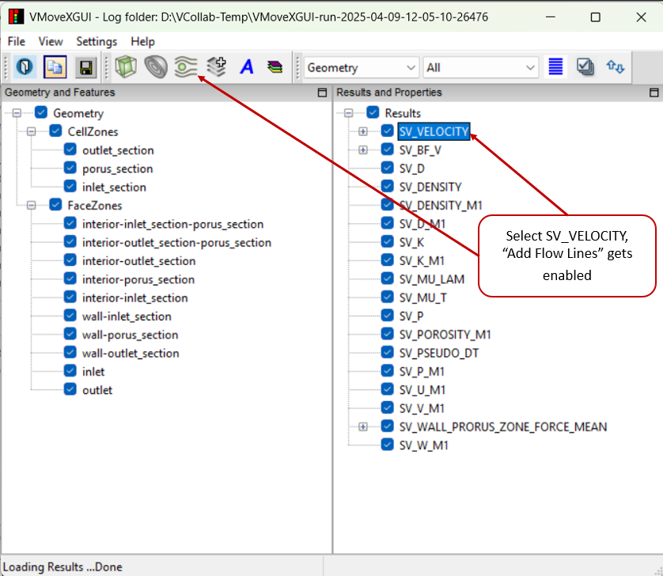The width and height of the screenshot is (663, 576).
Task: Click the stacked layers plus icon
Action: (217, 67)
